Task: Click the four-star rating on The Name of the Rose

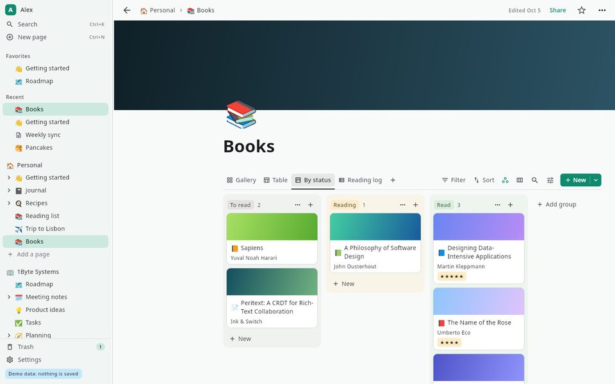Action: (450, 342)
